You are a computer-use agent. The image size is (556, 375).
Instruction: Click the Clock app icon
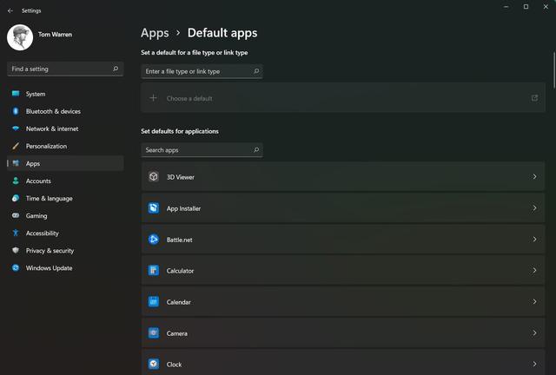153,364
